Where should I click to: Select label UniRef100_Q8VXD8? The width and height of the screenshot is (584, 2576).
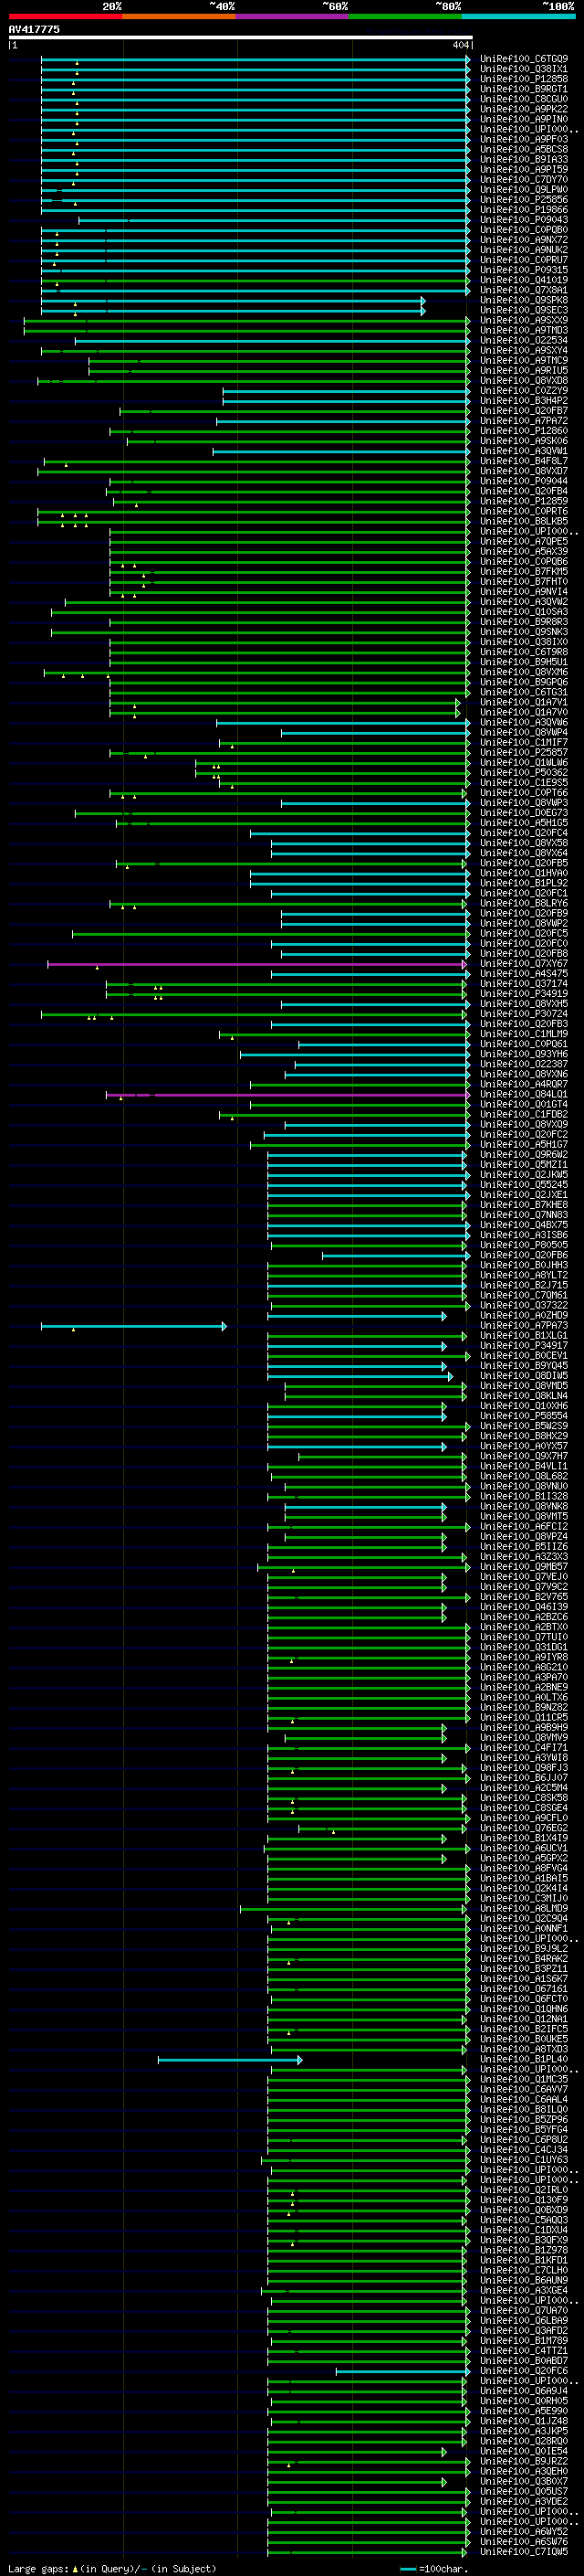click(x=524, y=381)
